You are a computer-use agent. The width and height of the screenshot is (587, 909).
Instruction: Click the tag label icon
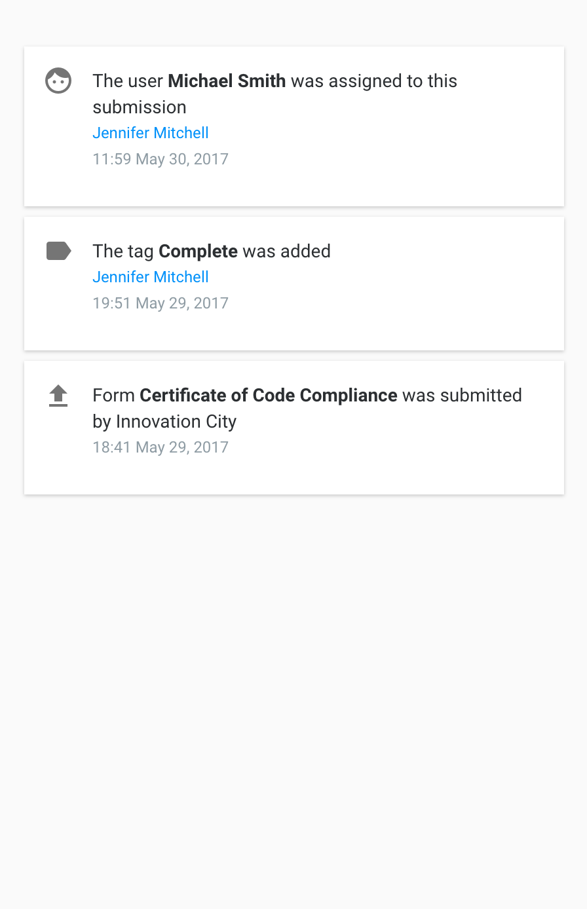58,251
